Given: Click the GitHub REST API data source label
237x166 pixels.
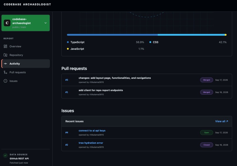Looking at the screenshot, I should (19, 159).
